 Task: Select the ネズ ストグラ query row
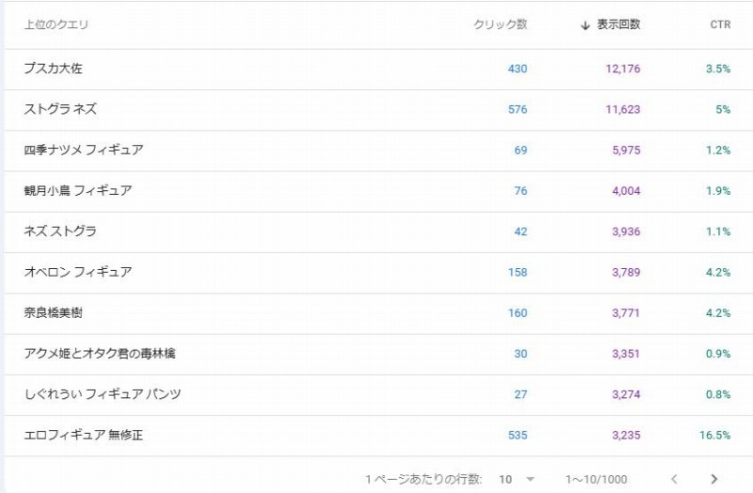click(60, 231)
